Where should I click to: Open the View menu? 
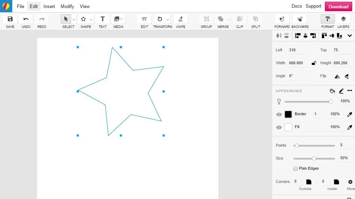pos(85,6)
